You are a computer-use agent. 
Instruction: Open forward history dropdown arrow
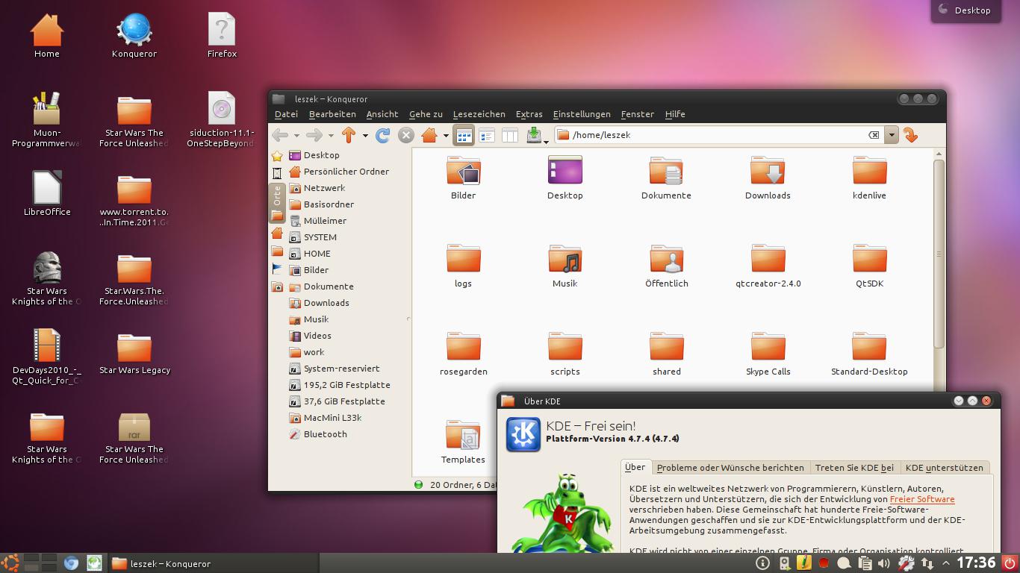click(331, 136)
